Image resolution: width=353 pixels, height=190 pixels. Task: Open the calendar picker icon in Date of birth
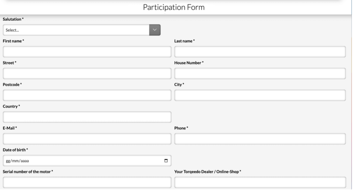click(166, 160)
